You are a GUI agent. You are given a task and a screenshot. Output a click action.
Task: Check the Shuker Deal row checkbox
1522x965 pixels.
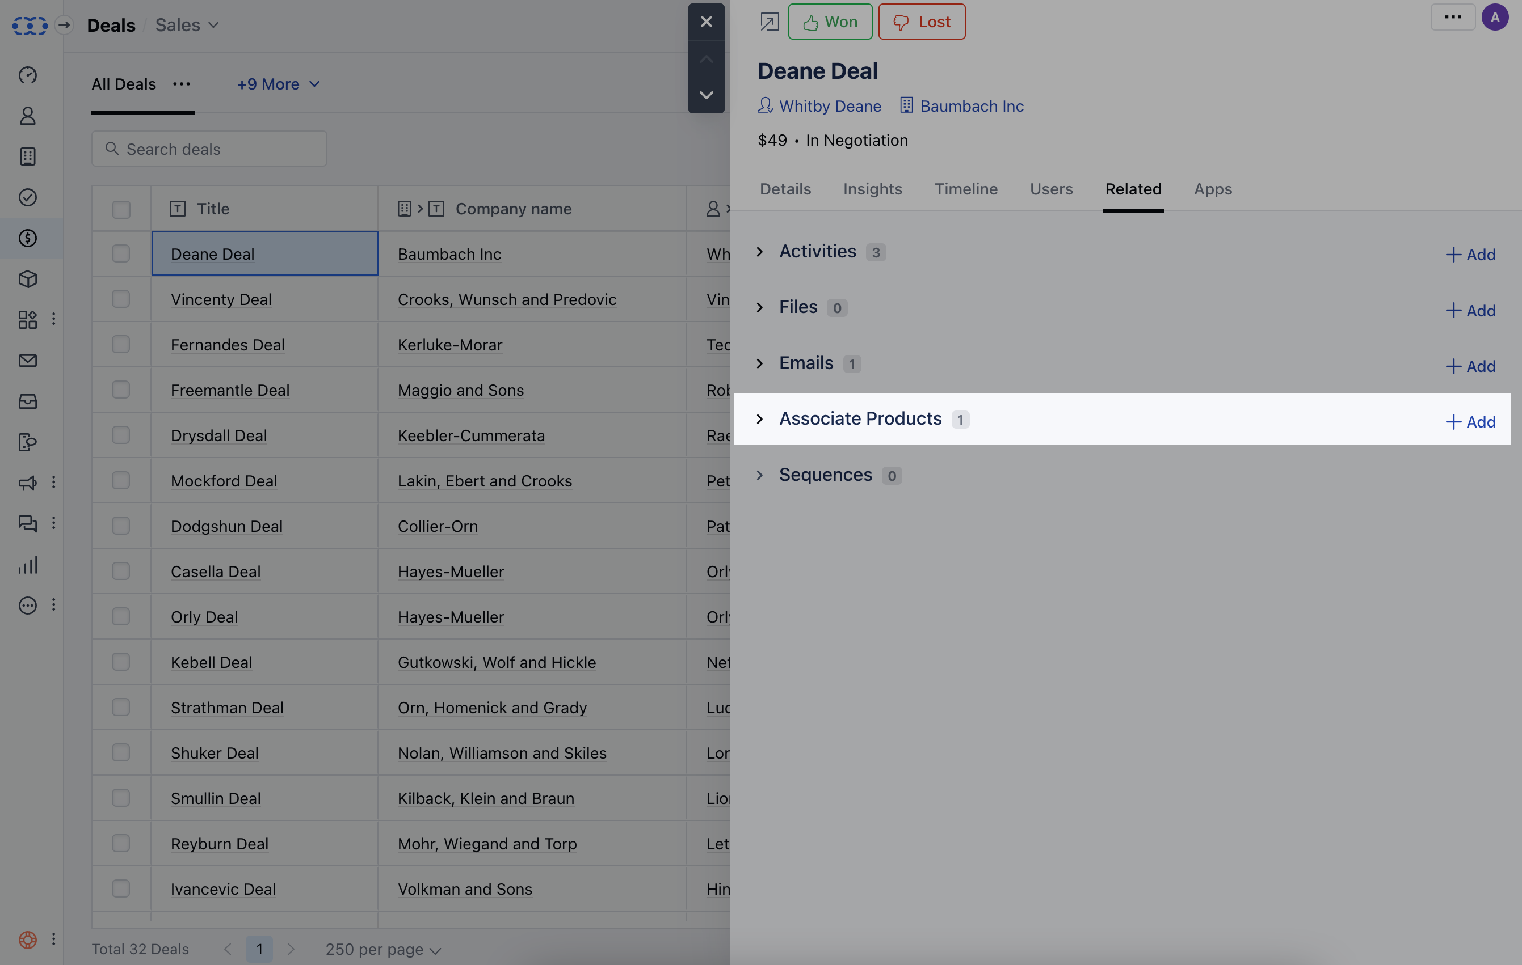coord(121,753)
